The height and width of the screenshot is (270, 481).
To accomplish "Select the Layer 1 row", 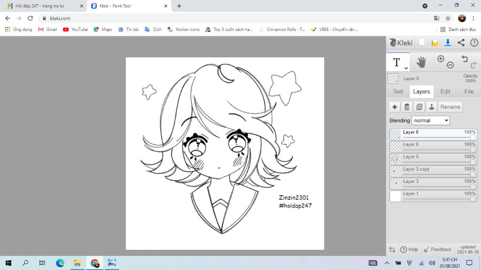I will (x=433, y=196).
